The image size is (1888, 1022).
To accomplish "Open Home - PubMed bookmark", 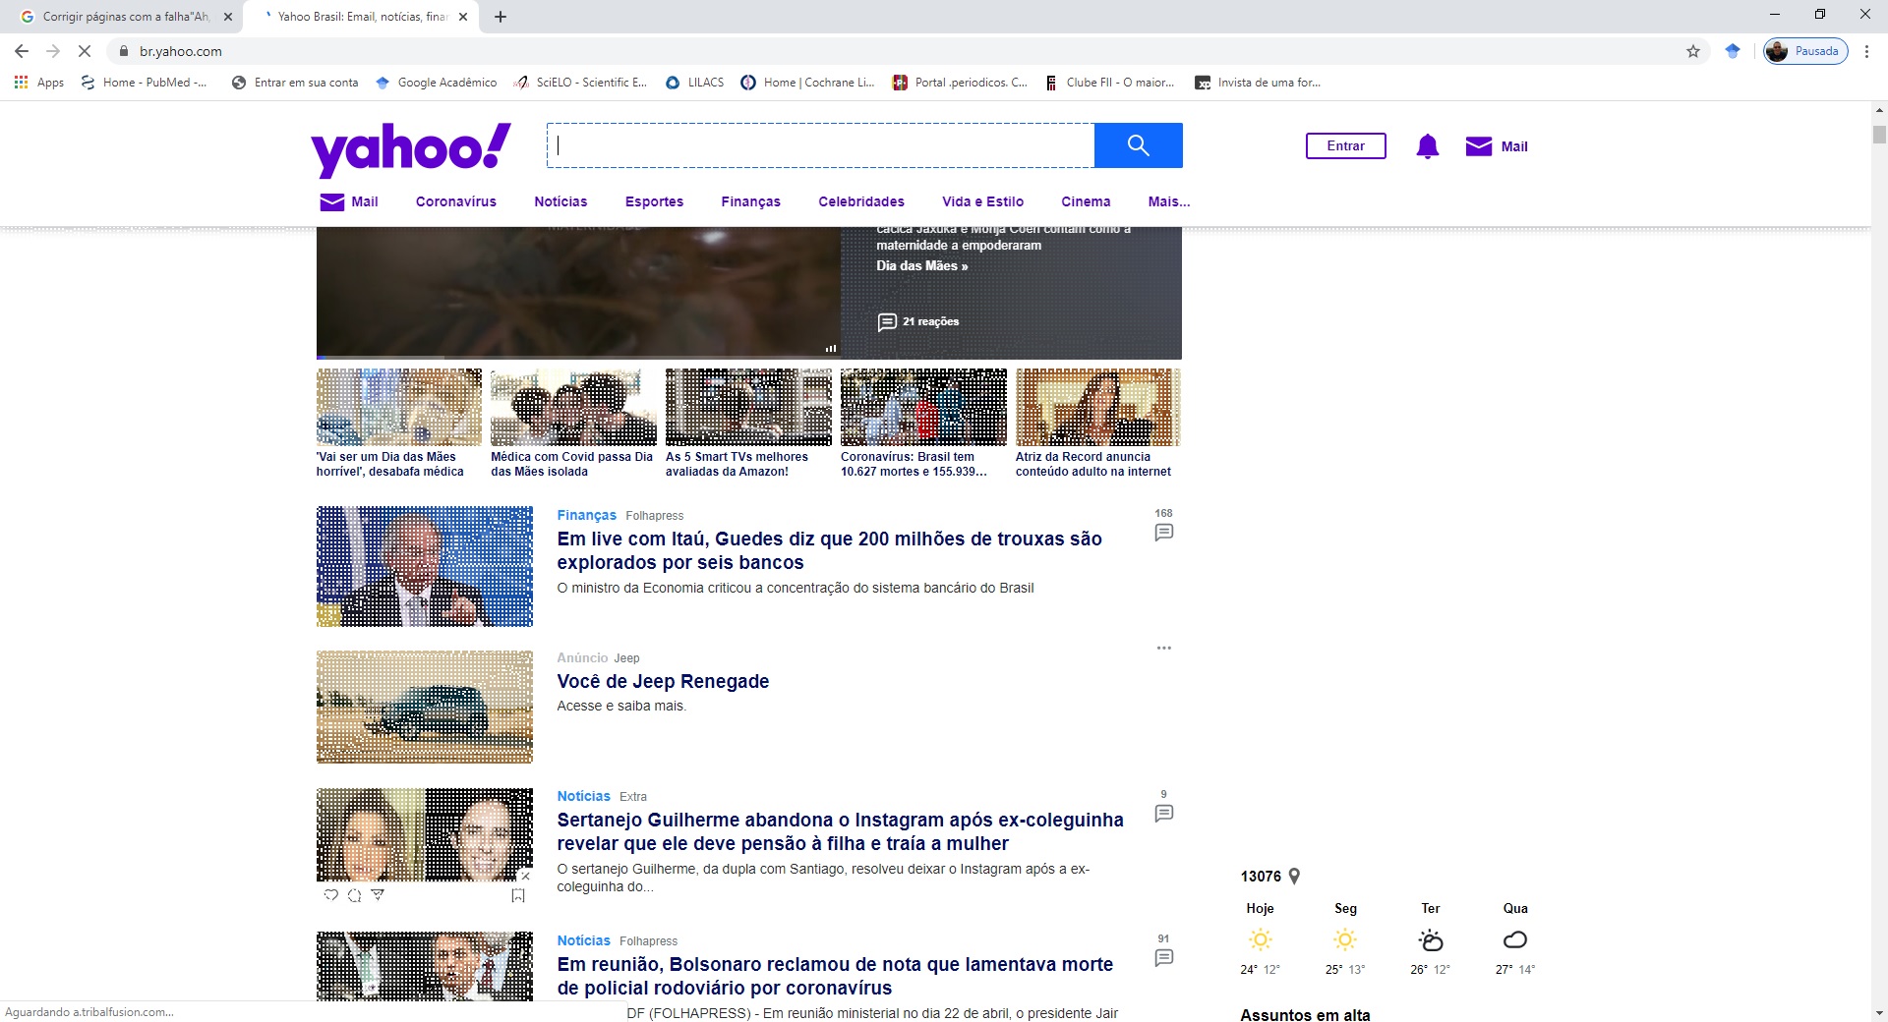I will [x=145, y=83].
